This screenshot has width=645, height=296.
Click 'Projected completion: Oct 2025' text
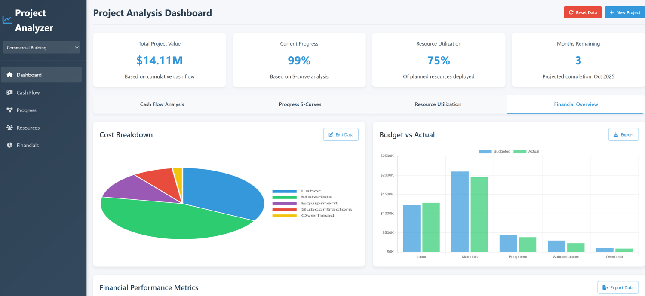(x=578, y=76)
